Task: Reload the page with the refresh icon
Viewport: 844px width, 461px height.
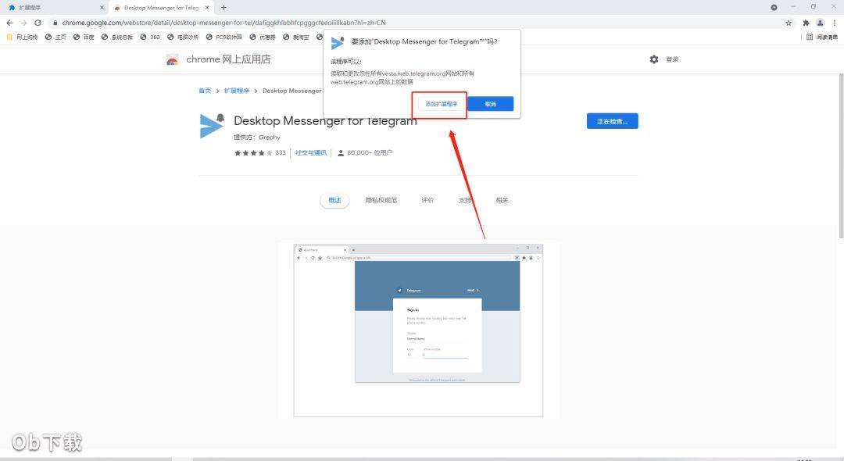Action: pyautogui.click(x=38, y=23)
